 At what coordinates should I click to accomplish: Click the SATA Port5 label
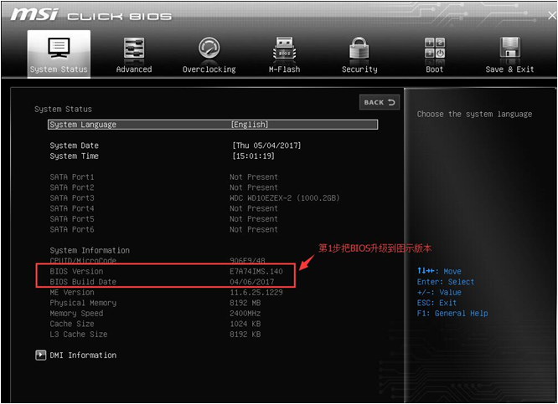72,219
